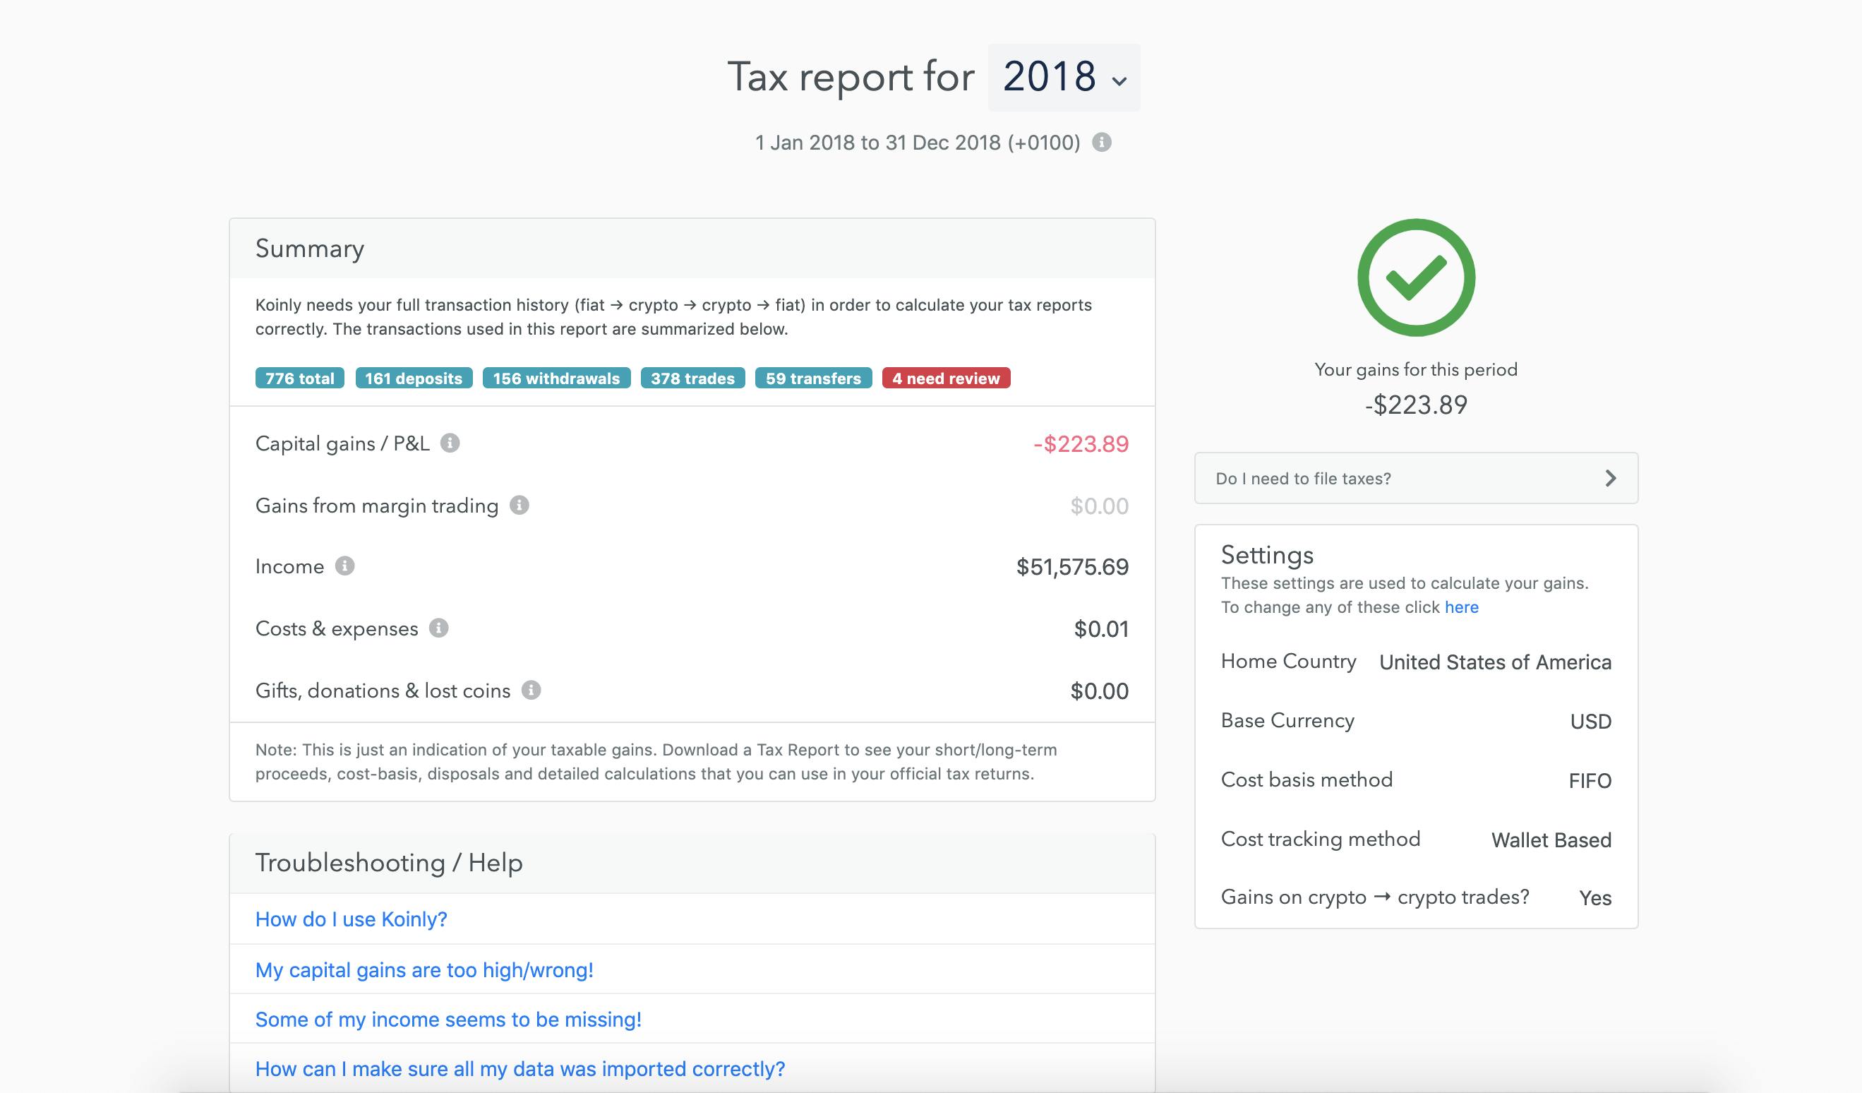Click the info icon beside the report date range
This screenshot has width=1862, height=1093.
point(1102,143)
